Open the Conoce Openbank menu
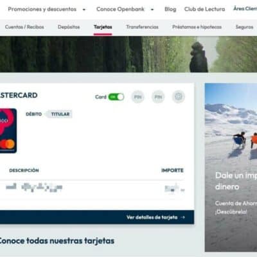The height and width of the screenshot is (257, 257). (120, 9)
